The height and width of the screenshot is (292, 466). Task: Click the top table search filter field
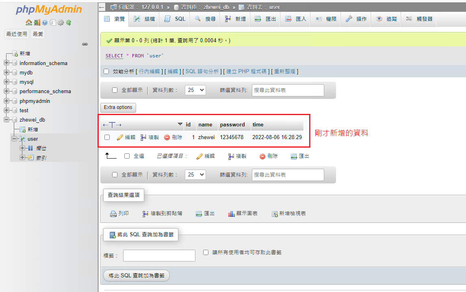[x=288, y=90]
